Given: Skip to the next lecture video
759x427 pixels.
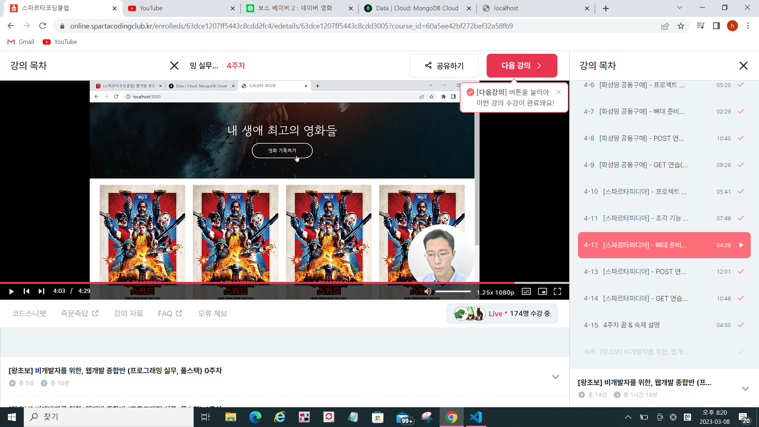Looking at the screenshot, I should [41, 291].
